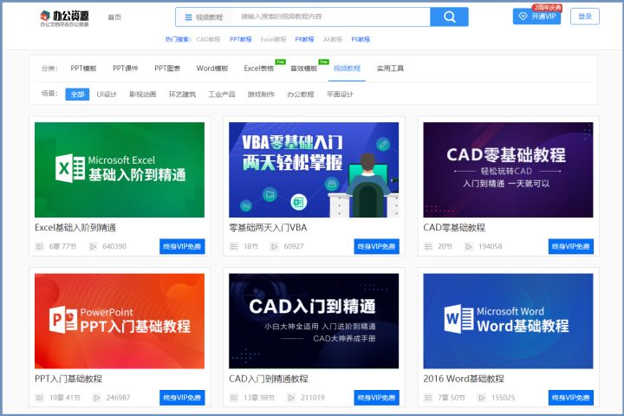
Task: Filter by UI设计 scene
Action: point(107,94)
